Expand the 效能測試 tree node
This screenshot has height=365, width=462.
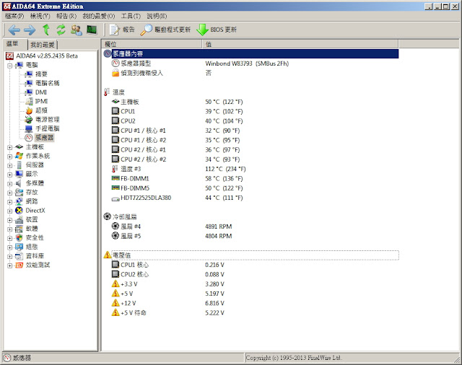[9, 265]
